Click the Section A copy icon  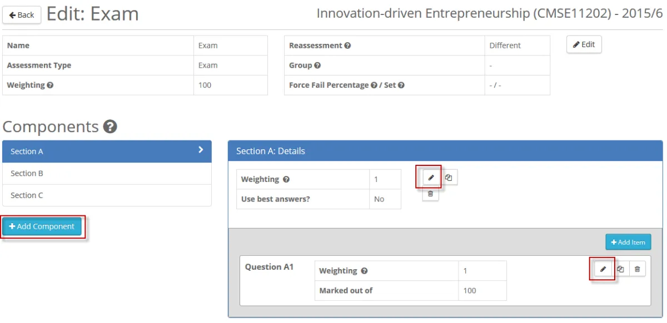click(449, 178)
